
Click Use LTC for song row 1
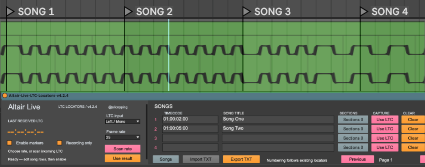pyautogui.click(x=385, y=119)
